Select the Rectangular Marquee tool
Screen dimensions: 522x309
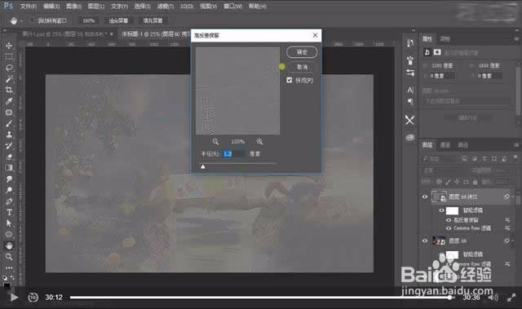[x=9, y=56]
